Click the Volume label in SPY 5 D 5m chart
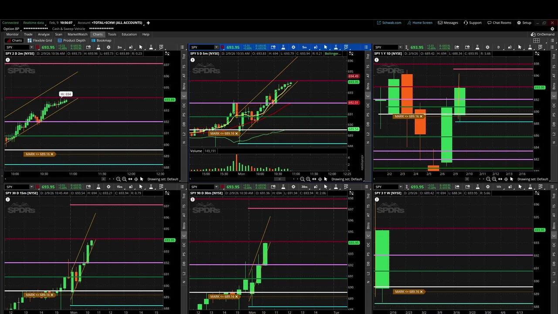This screenshot has height=314, width=558. (x=196, y=151)
